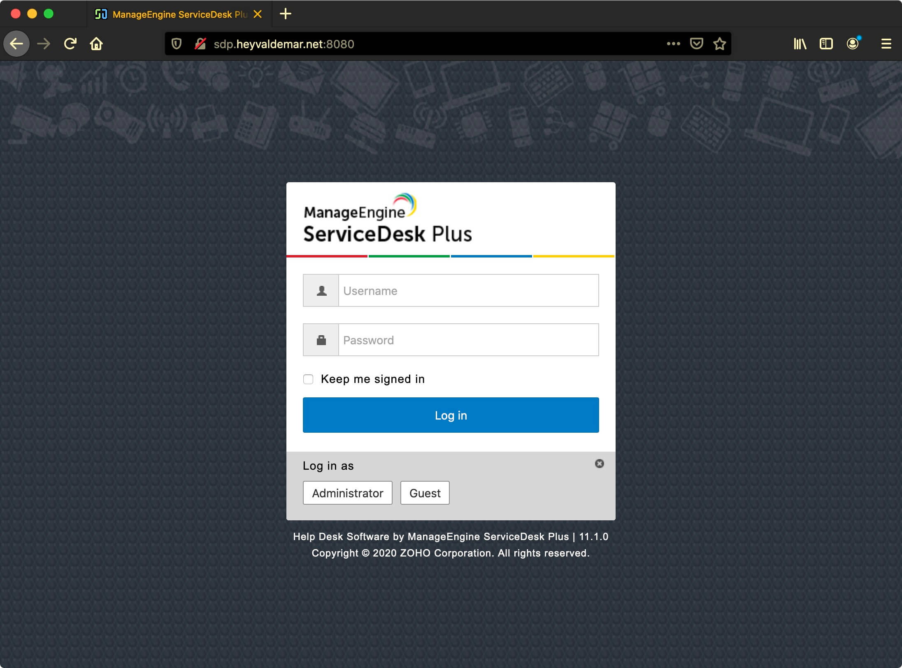Click the Firefox bookmark star icon
The width and height of the screenshot is (902, 668).
(719, 44)
